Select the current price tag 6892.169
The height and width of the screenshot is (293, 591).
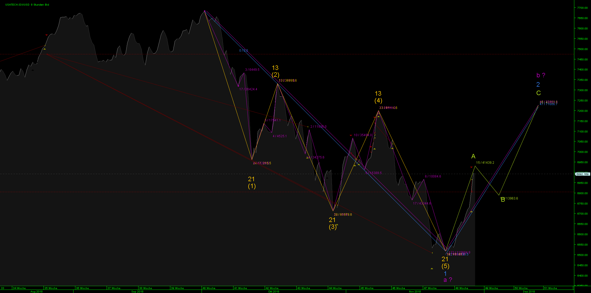pos(582,174)
